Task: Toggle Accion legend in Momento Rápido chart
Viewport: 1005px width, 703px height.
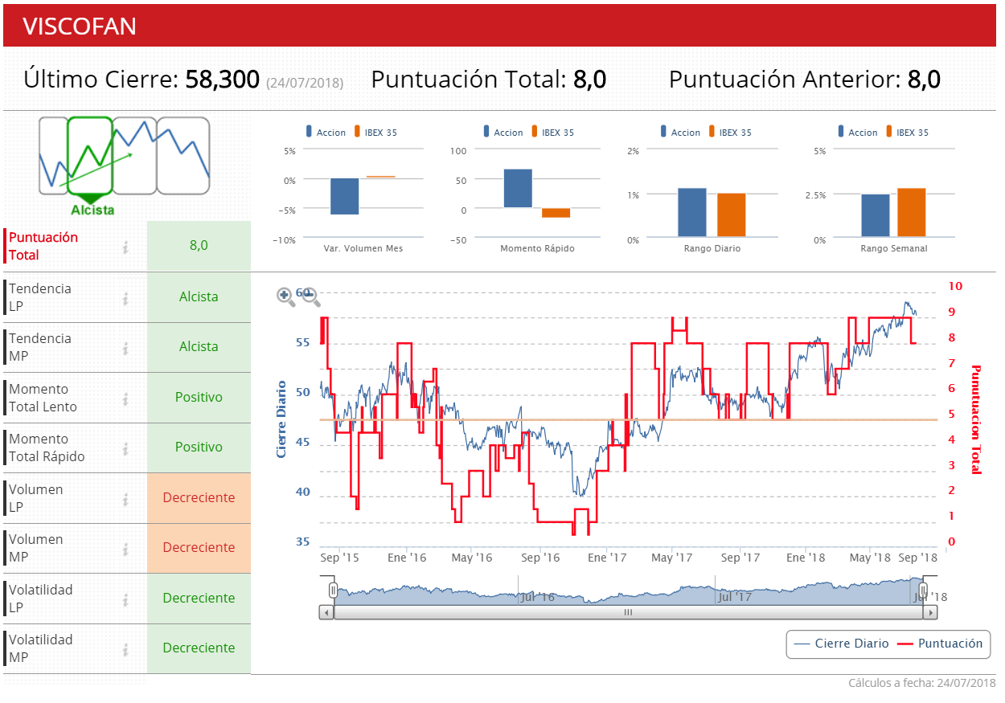Action: pyautogui.click(x=503, y=133)
